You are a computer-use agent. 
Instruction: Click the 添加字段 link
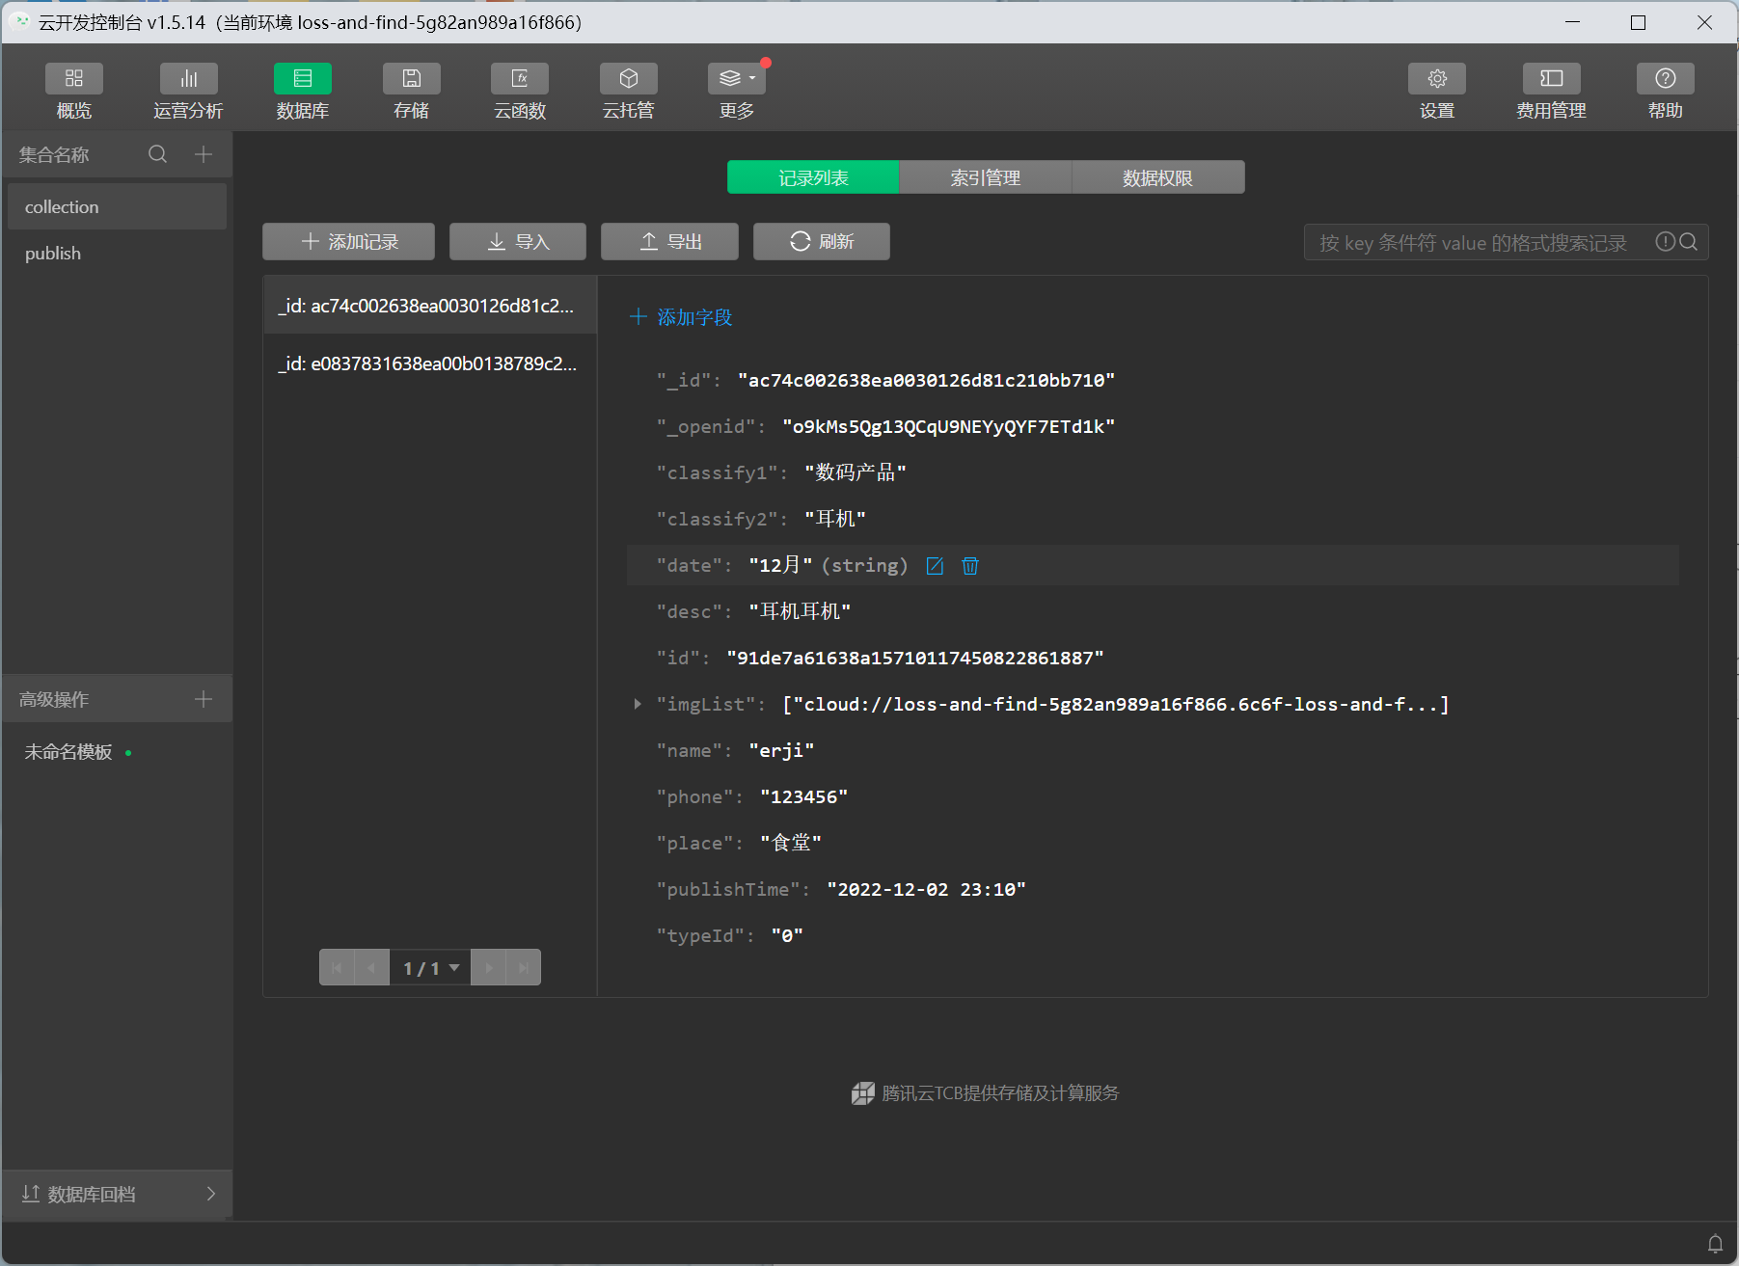click(x=682, y=317)
